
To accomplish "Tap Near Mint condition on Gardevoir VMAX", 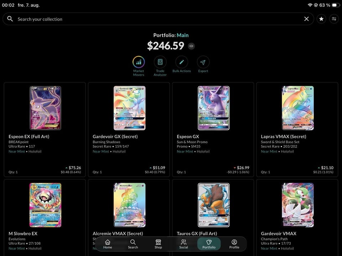I will pyautogui.click(x=269, y=249).
